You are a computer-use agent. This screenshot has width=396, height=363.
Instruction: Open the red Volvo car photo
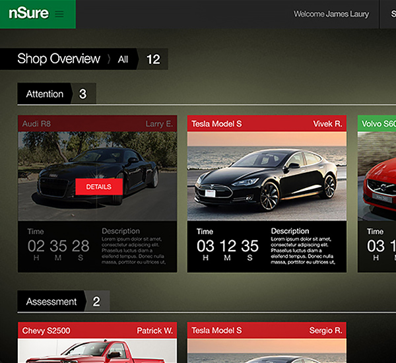377,176
